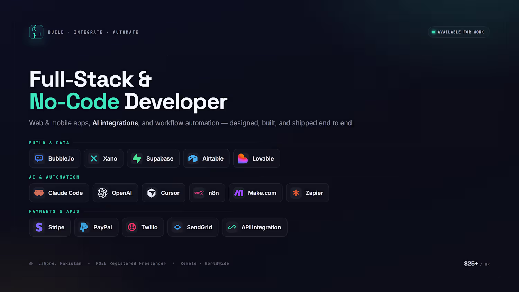The height and width of the screenshot is (292, 519).
Task: Click the Remote · Worldwide footer text
Action: pyautogui.click(x=205, y=263)
